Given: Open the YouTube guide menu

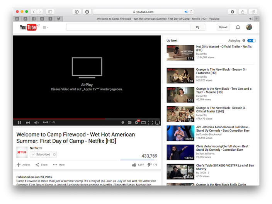Looking at the screenshot, I should (x=46, y=27).
